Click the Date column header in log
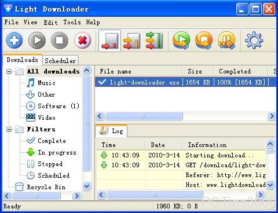This screenshot has height=213, width=278. coord(164,145)
